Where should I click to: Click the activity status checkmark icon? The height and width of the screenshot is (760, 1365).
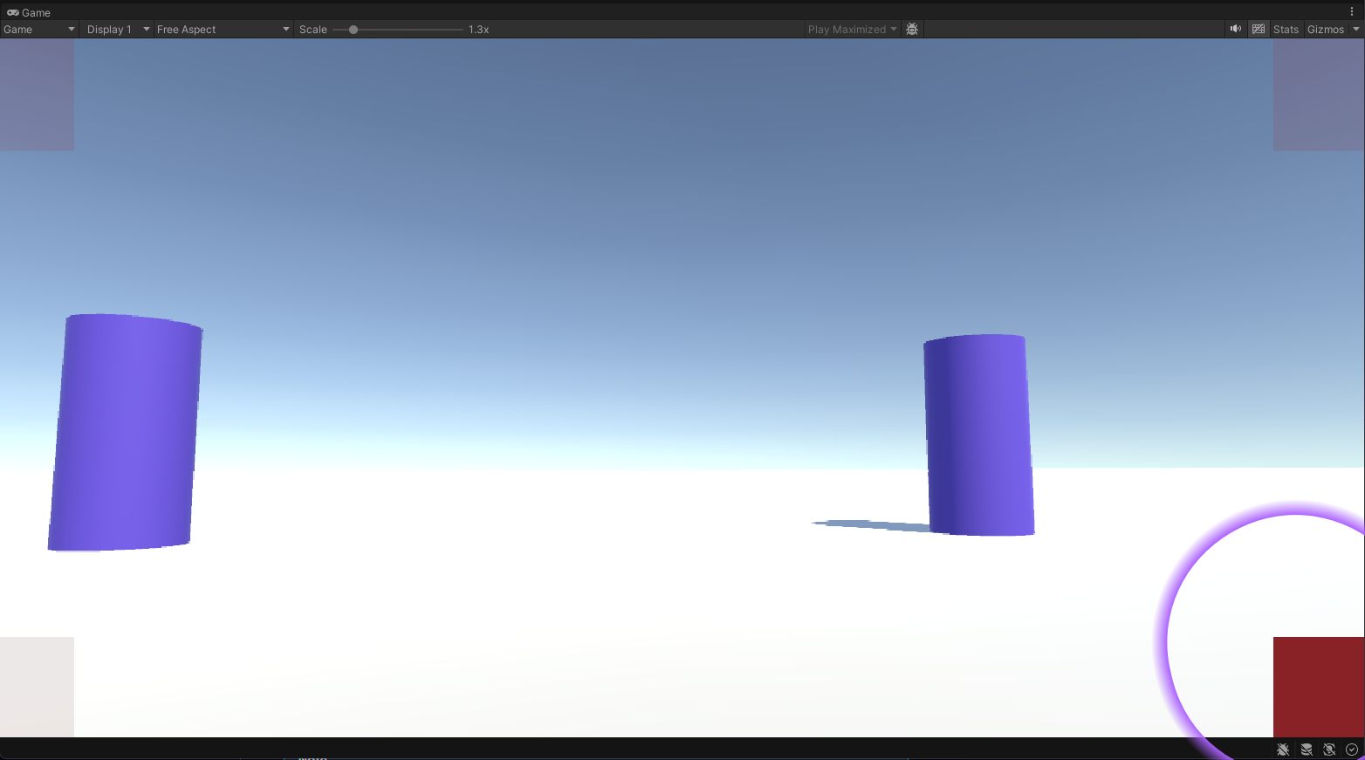point(1352,750)
